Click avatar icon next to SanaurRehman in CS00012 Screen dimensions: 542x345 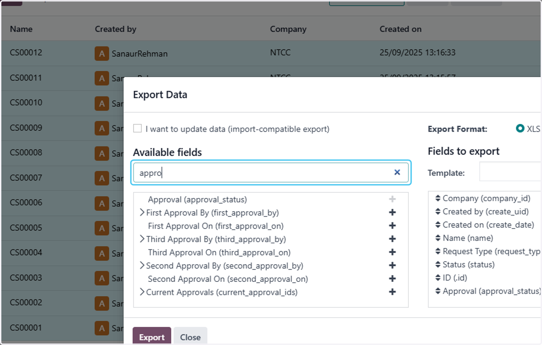point(102,53)
